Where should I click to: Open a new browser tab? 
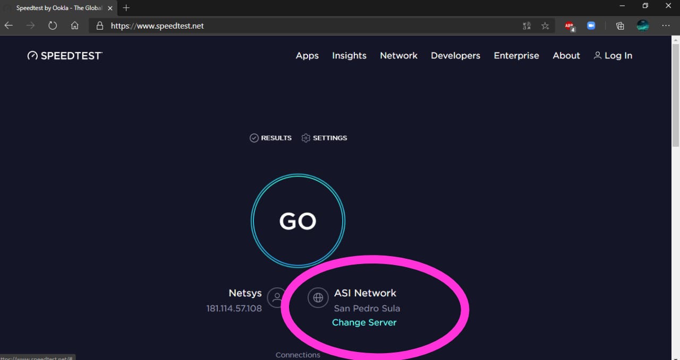tap(126, 8)
